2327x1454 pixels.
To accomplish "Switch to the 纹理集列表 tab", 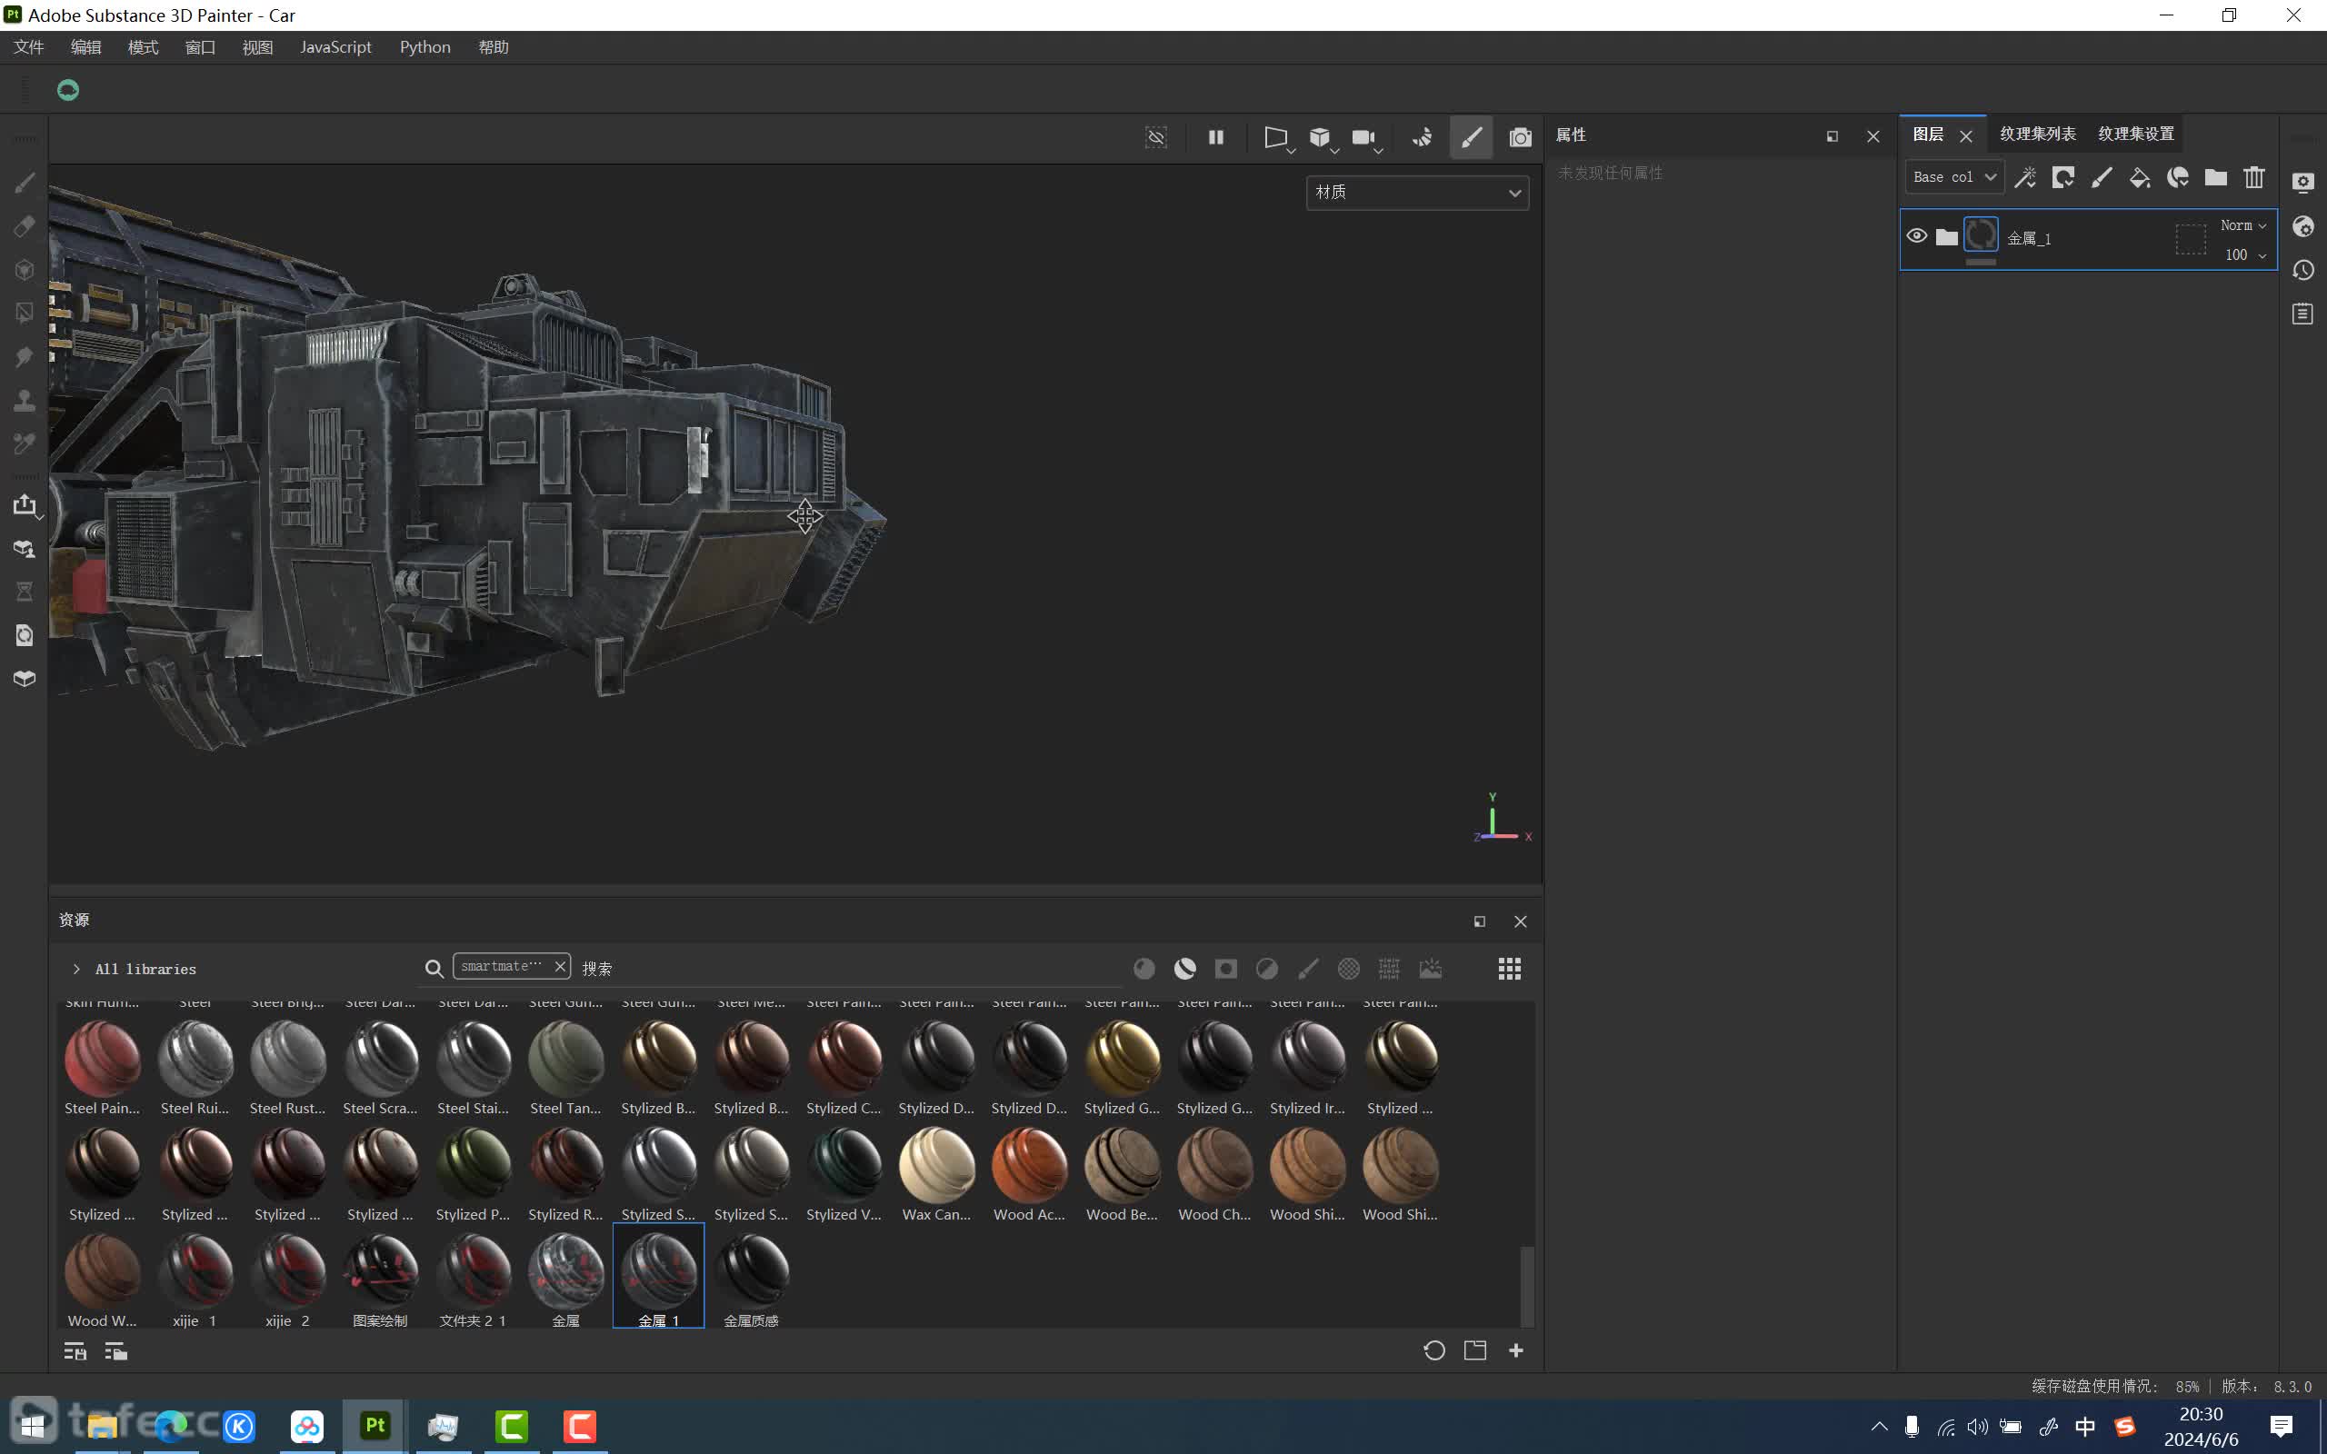I will coord(2037,134).
